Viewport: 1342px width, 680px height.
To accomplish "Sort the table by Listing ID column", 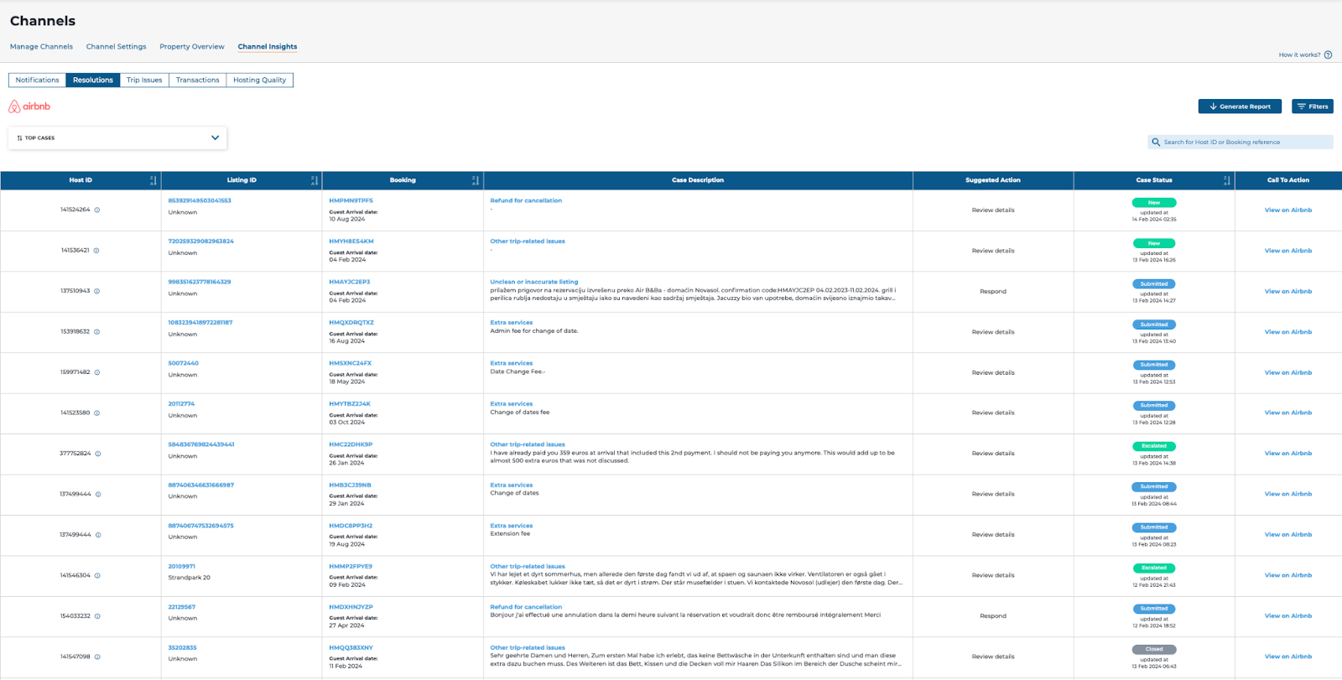I will click(x=314, y=180).
